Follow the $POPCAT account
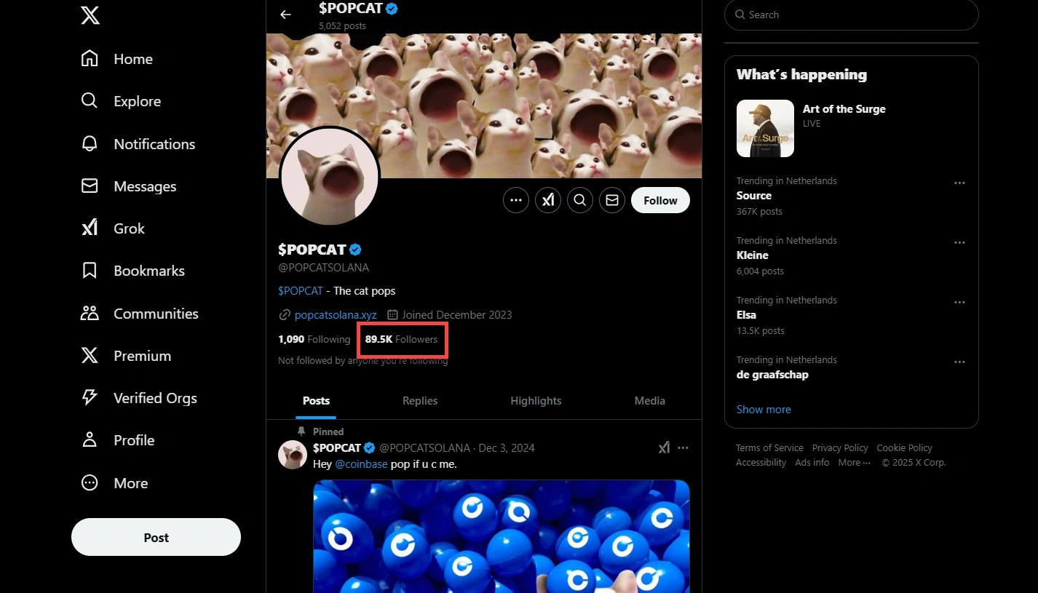This screenshot has width=1038, height=593. pyautogui.click(x=660, y=200)
